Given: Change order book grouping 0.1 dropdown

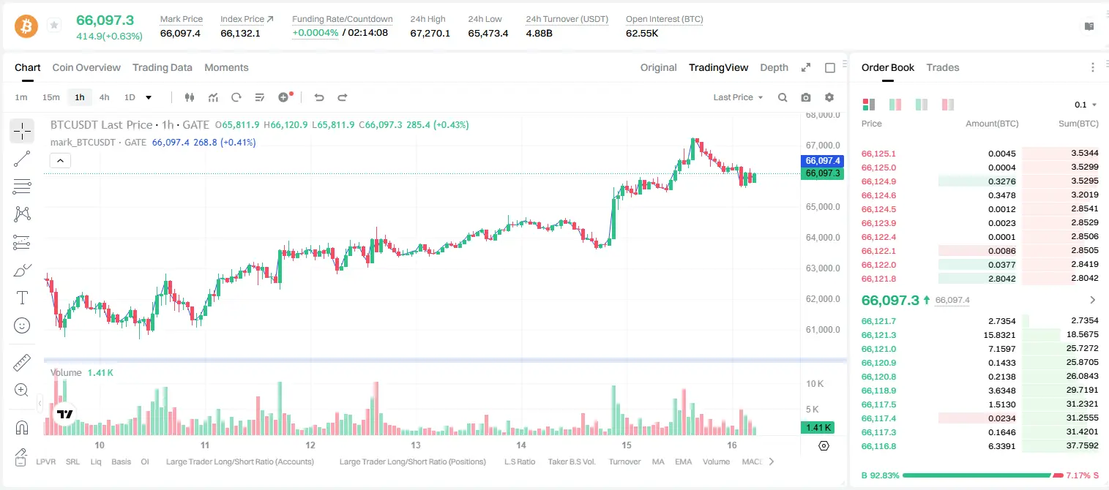Looking at the screenshot, I should pos(1086,105).
